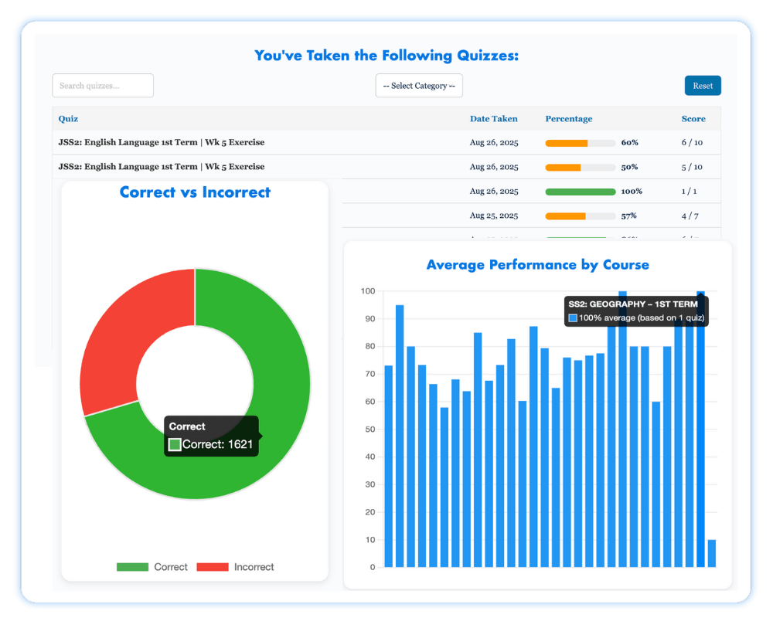
Task: Click the green Correct legend color box
Action: (132, 567)
